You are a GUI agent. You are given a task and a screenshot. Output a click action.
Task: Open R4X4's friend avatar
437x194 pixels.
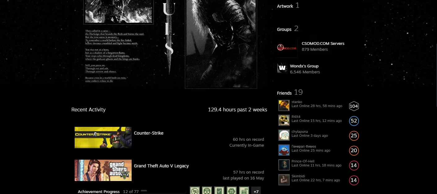pyautogui.click(x=284, y=120)
